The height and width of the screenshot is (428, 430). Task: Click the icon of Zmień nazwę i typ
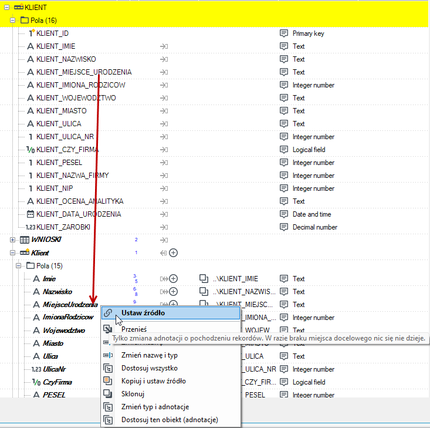(108, 355)
